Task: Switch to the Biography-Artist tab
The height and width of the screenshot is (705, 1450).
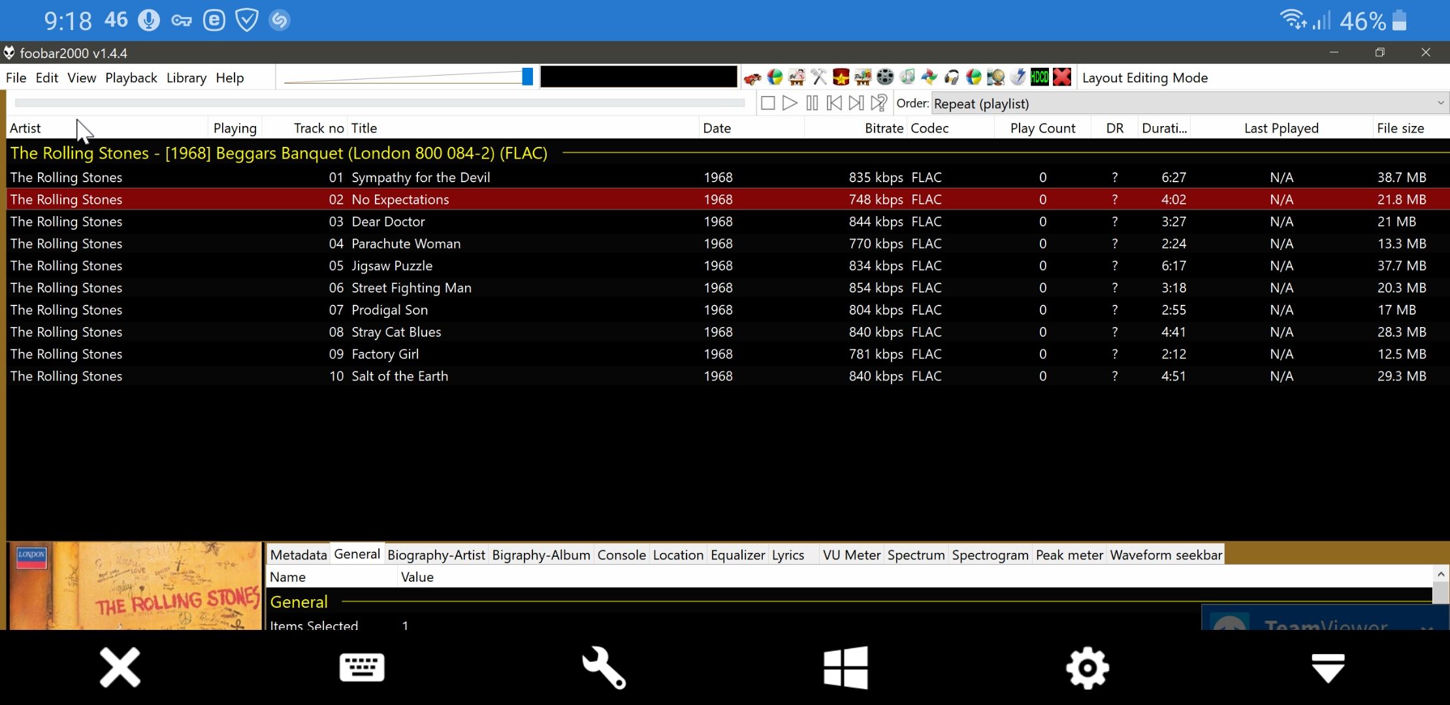Action: tap(436, 555)
